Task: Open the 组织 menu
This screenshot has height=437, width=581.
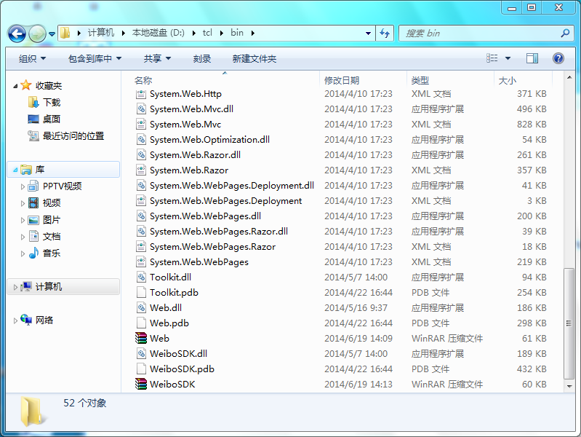Action: (32, 59)
